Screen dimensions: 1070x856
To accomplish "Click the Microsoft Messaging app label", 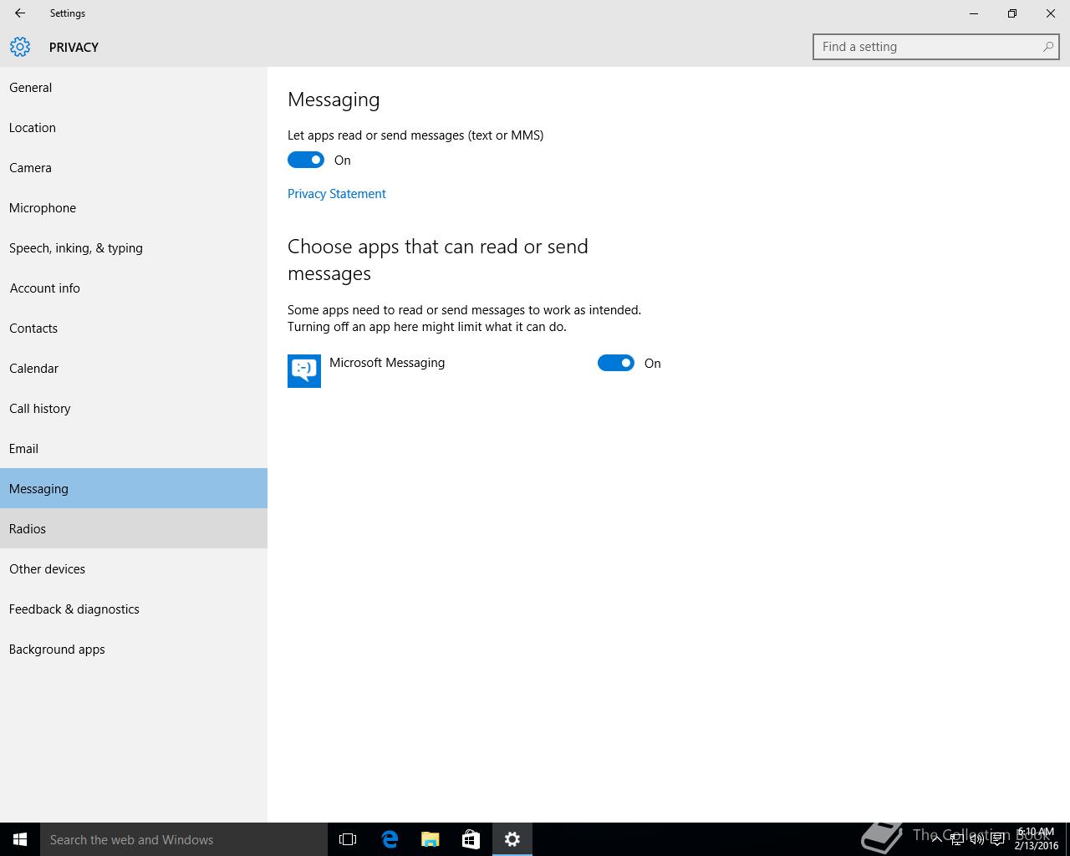I will (387, 363).
